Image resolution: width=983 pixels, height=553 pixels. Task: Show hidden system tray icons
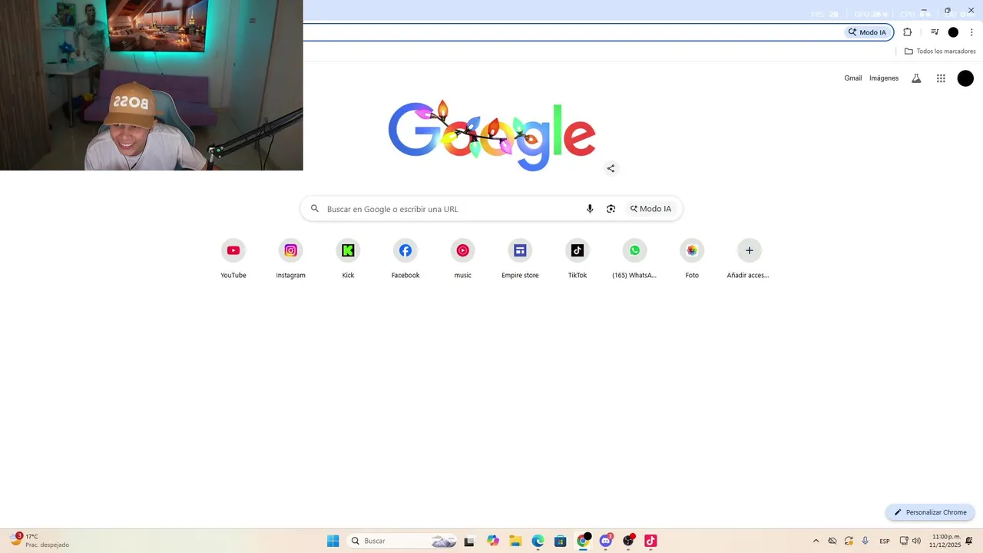pos(816,541)
